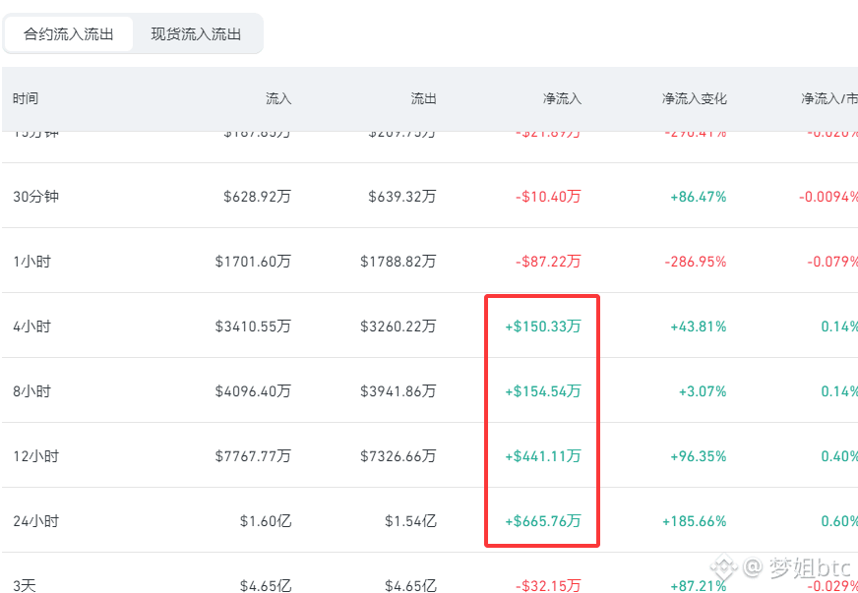Click 24小时 outflow value $1.54亿
This screenshot has width=858, height=593.
tap(410, 521)
